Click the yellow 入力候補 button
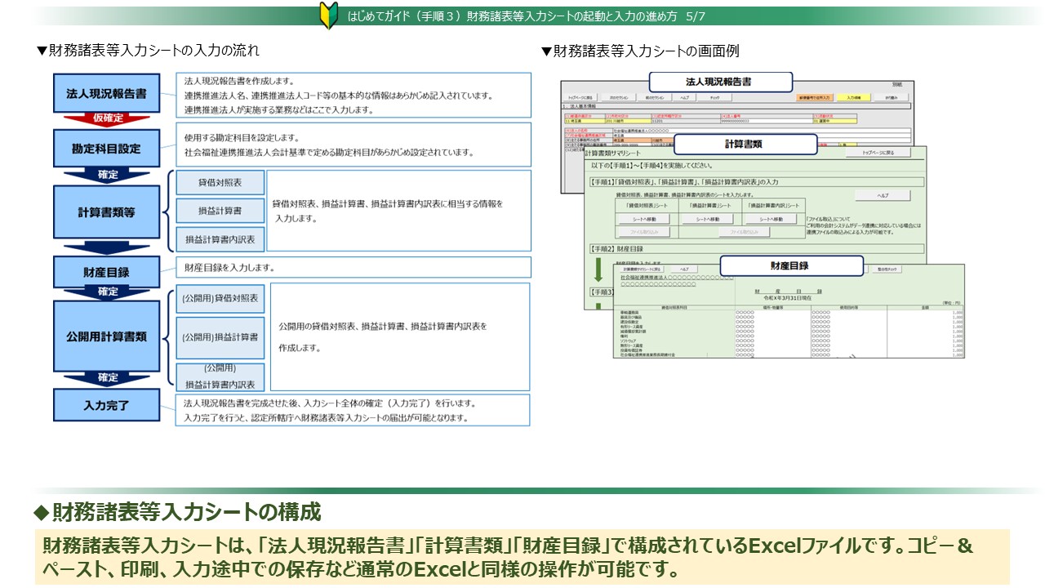This screenshot has width=1045, height=588. coord(853,97)
